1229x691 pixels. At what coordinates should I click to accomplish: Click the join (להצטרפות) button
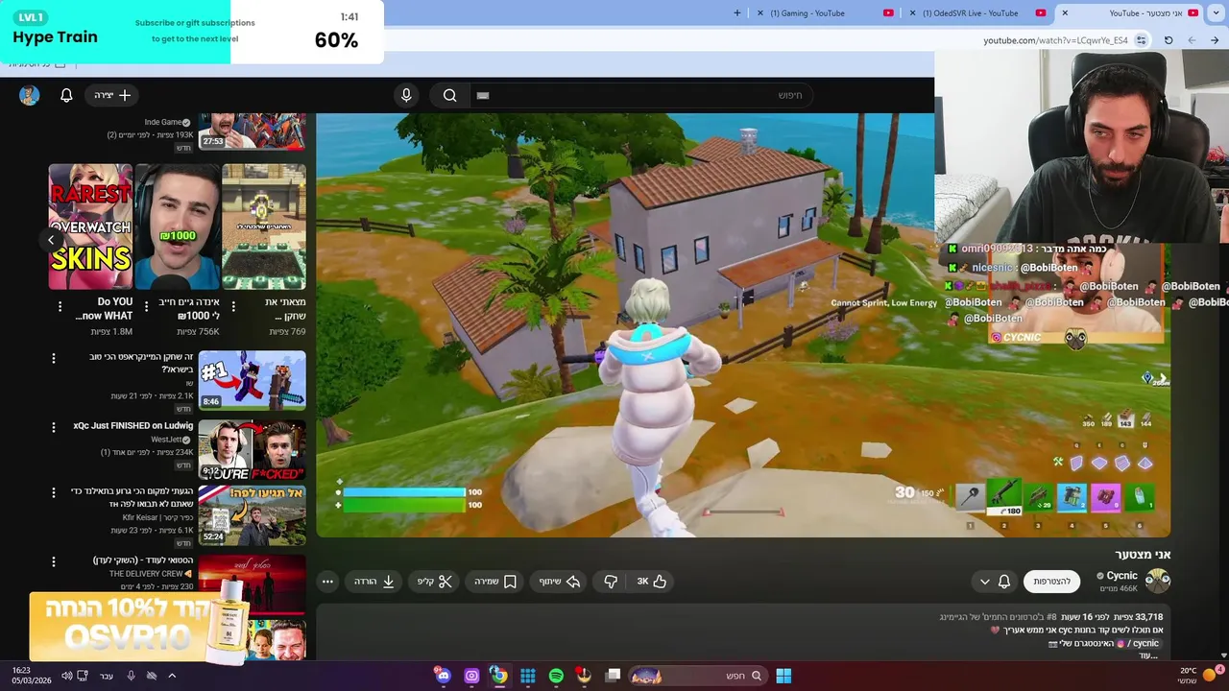[x=1051, y=582]
